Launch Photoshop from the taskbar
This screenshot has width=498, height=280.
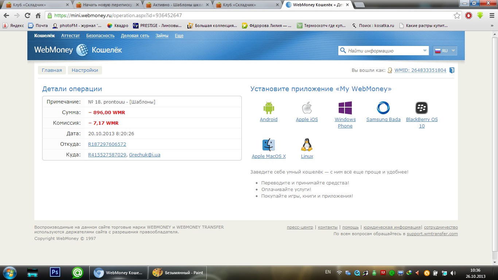point(55,272)
